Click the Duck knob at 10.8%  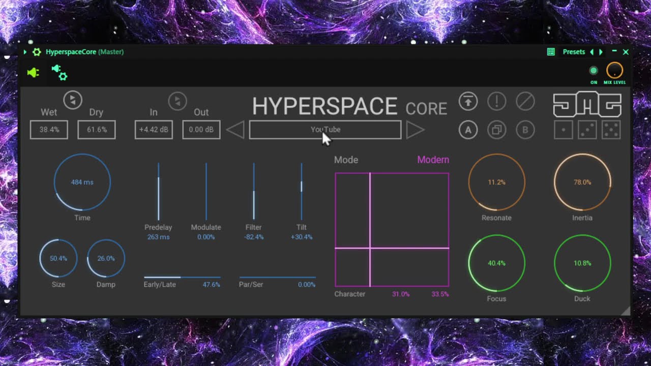coord(582,263)
